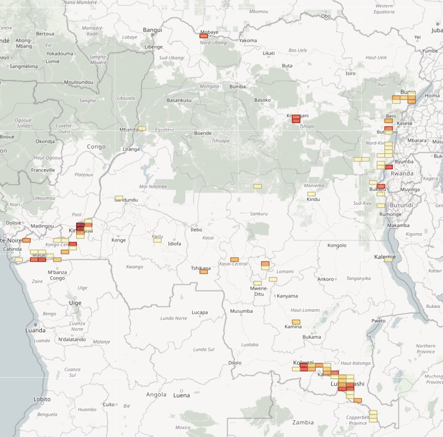Click the red cell north of Byumba
443x437 pixels.
[389, 167]
